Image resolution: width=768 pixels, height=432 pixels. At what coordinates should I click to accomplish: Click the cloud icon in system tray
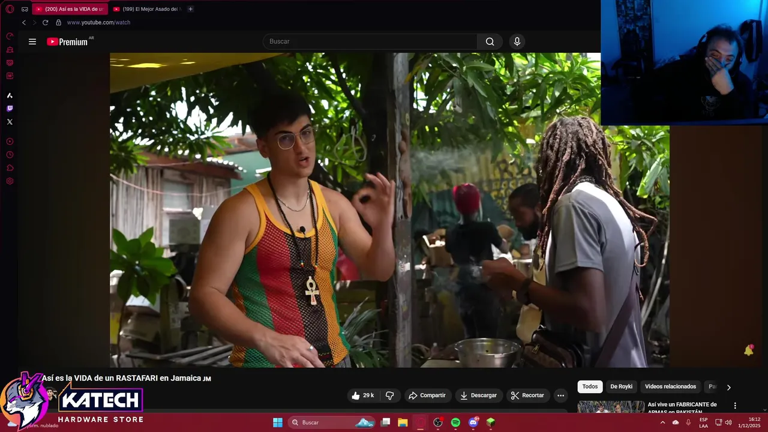tap(676, 422)
